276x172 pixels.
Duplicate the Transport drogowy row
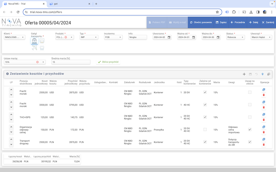pos(264,139)
